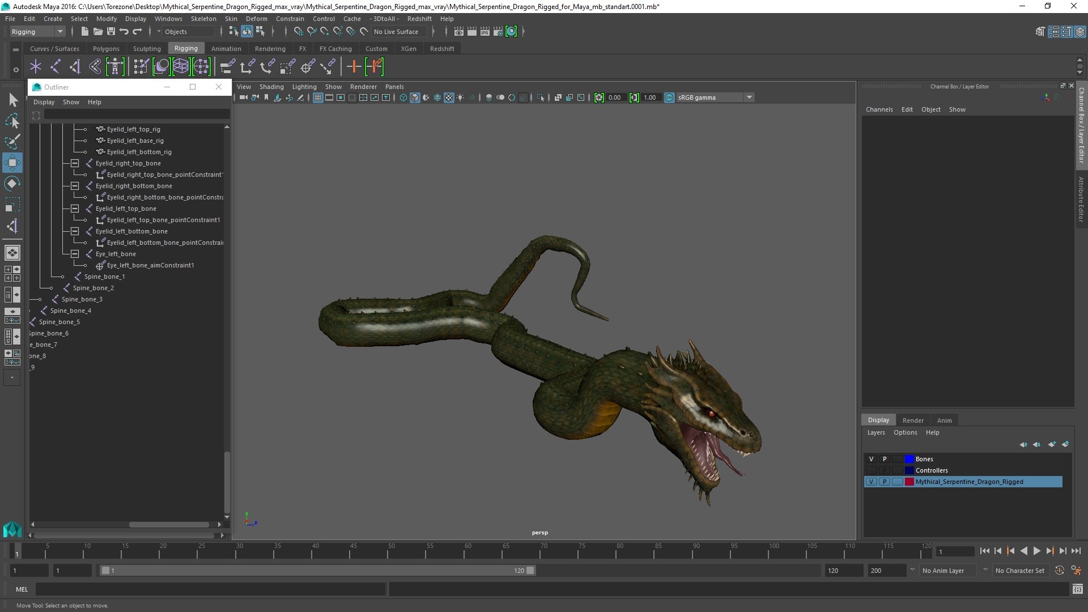Open Channels menu in Channel Box

(879, 109)
